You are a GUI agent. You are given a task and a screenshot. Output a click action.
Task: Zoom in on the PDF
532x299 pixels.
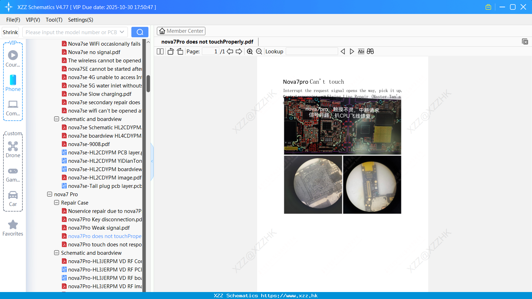tap(250, 51)
